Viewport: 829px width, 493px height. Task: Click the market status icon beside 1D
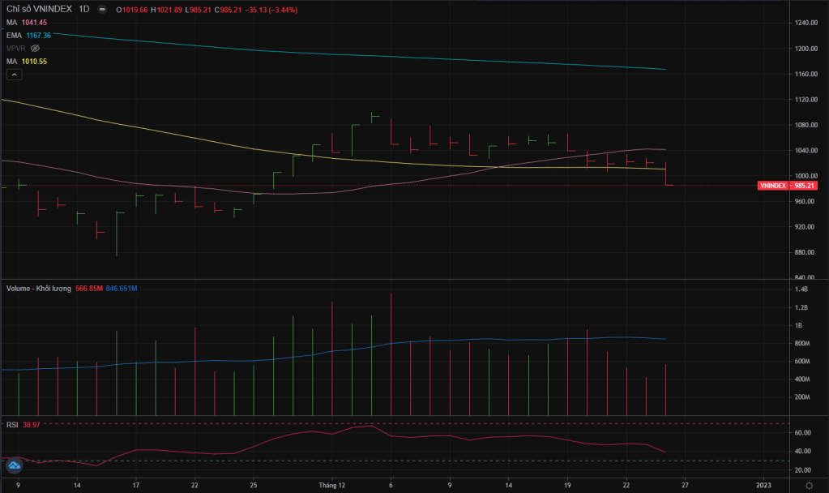pos(100,10)
